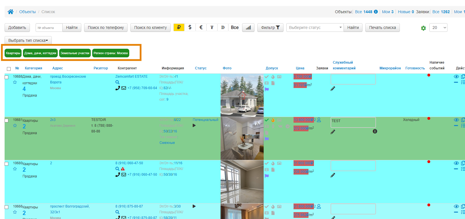Select the "Земельные участки" filter tag
The image size is (465, 219).
coord(75,53)
